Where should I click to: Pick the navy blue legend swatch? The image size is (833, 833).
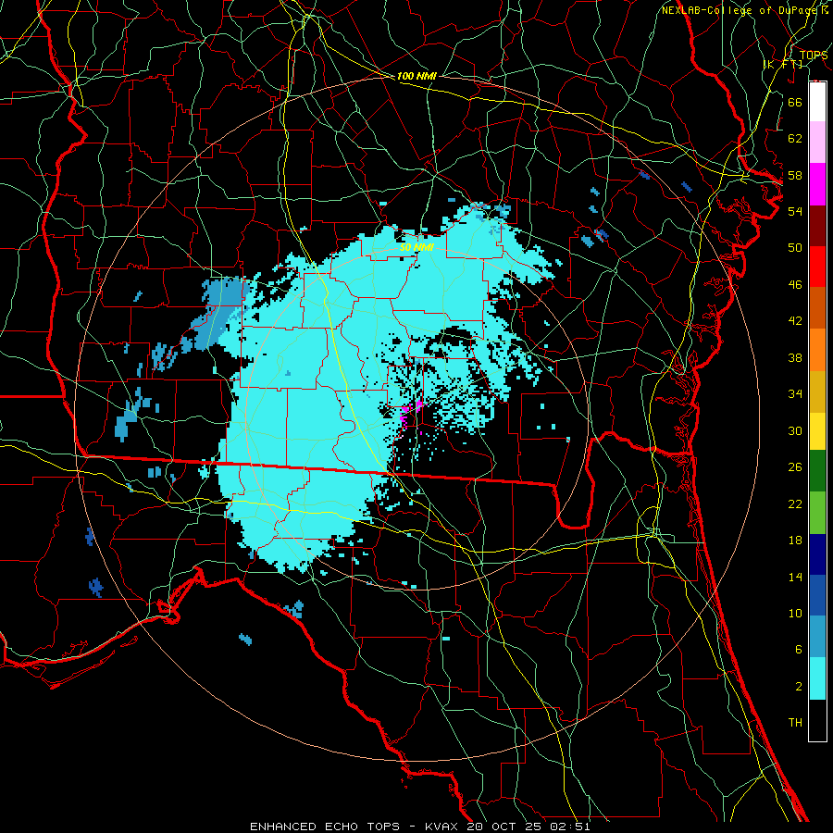coord(817,554)
